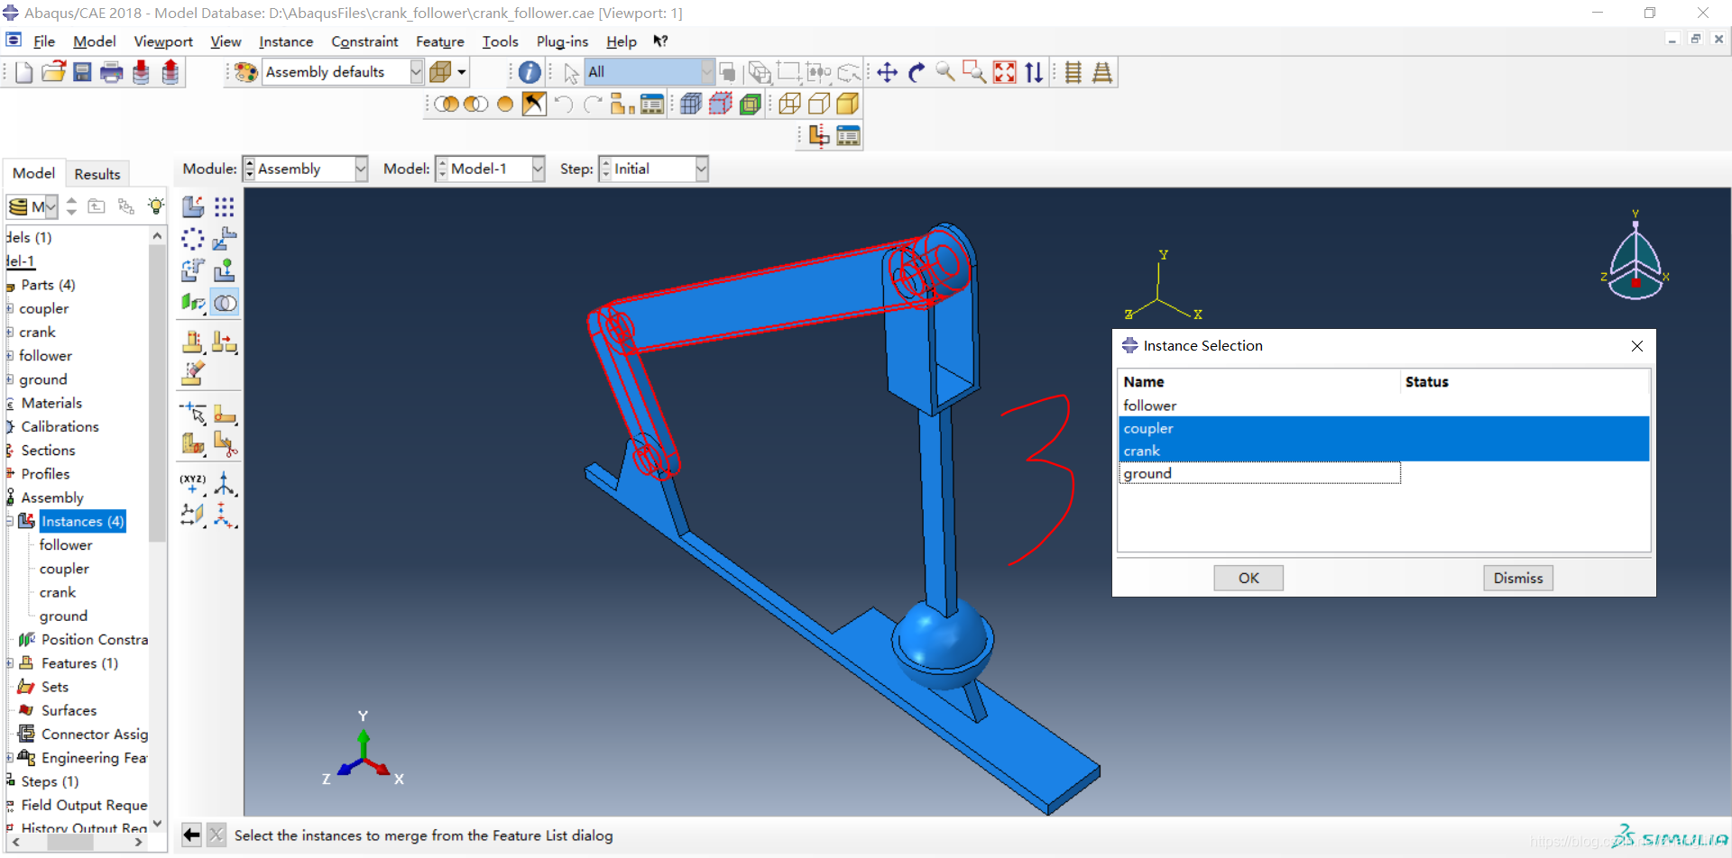This screenshot has height=858, width=1732.
Task: Click the Auto-Fit View icon
Action: 1004,72
